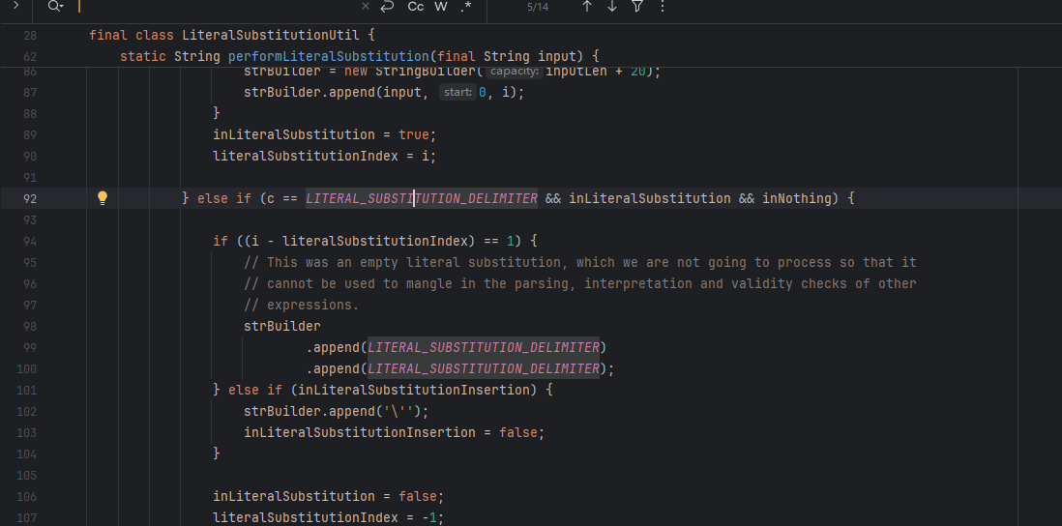Click inside the find search field
This screenshot has width=1062, height=526.
pos(213,6)
